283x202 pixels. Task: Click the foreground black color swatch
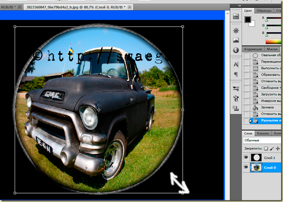pyautogui.click(x=248, y=20)
